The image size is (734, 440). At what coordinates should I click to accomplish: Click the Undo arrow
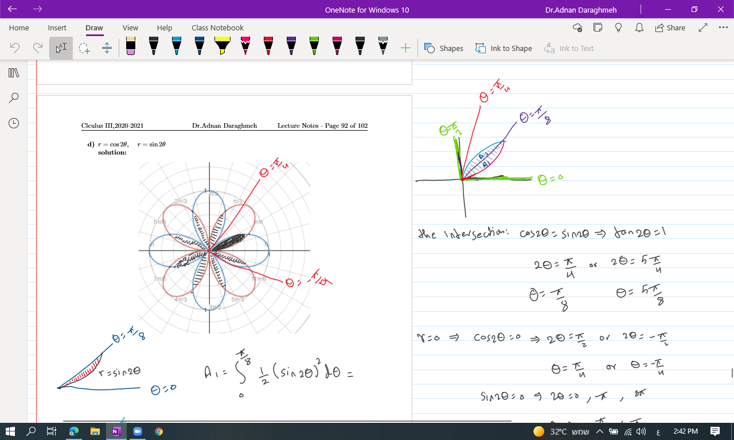point(15,48)
